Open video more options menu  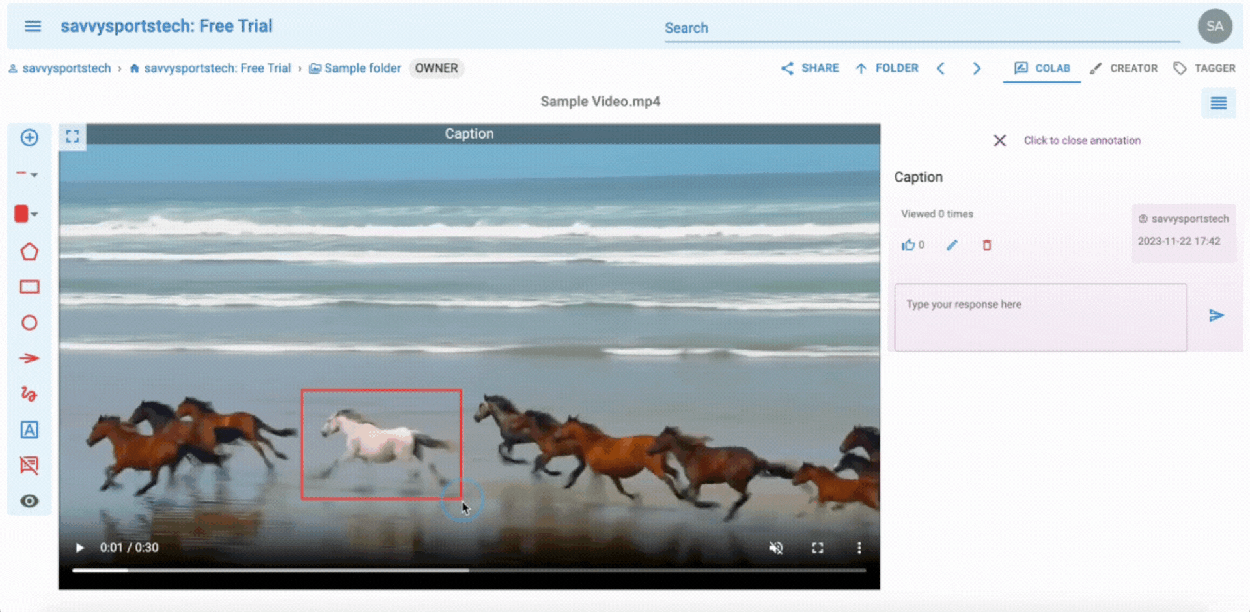click(859, 548)
